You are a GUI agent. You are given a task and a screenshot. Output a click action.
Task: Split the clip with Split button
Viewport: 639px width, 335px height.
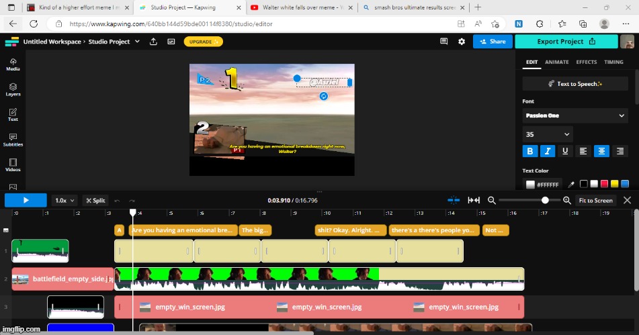point(96,200)
